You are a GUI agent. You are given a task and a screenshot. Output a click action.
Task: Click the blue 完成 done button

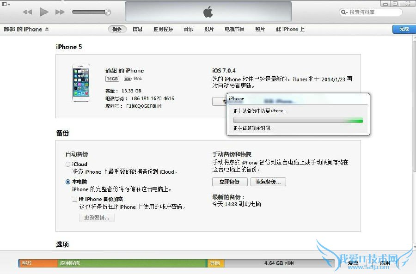[x=404, y=29]
